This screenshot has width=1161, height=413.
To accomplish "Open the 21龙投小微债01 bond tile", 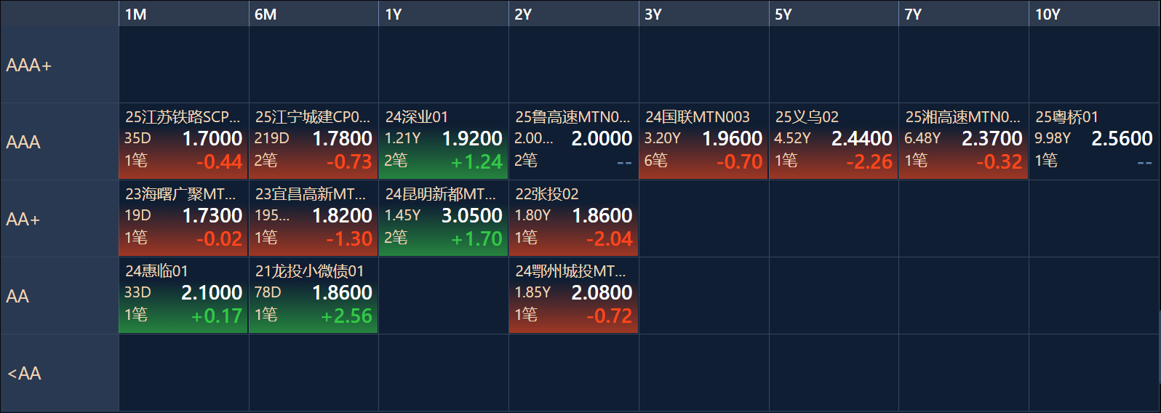I will pyautogui.click(x=314, y=295).
